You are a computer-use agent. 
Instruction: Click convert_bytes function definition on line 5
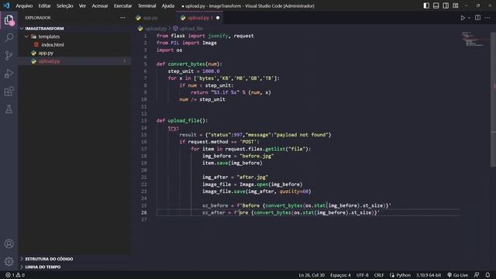(x=186, y=64)
